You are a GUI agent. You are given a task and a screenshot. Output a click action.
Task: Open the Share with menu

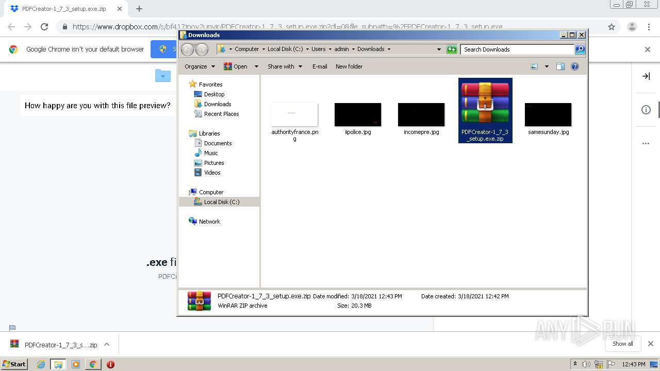(x=285, y=66)
